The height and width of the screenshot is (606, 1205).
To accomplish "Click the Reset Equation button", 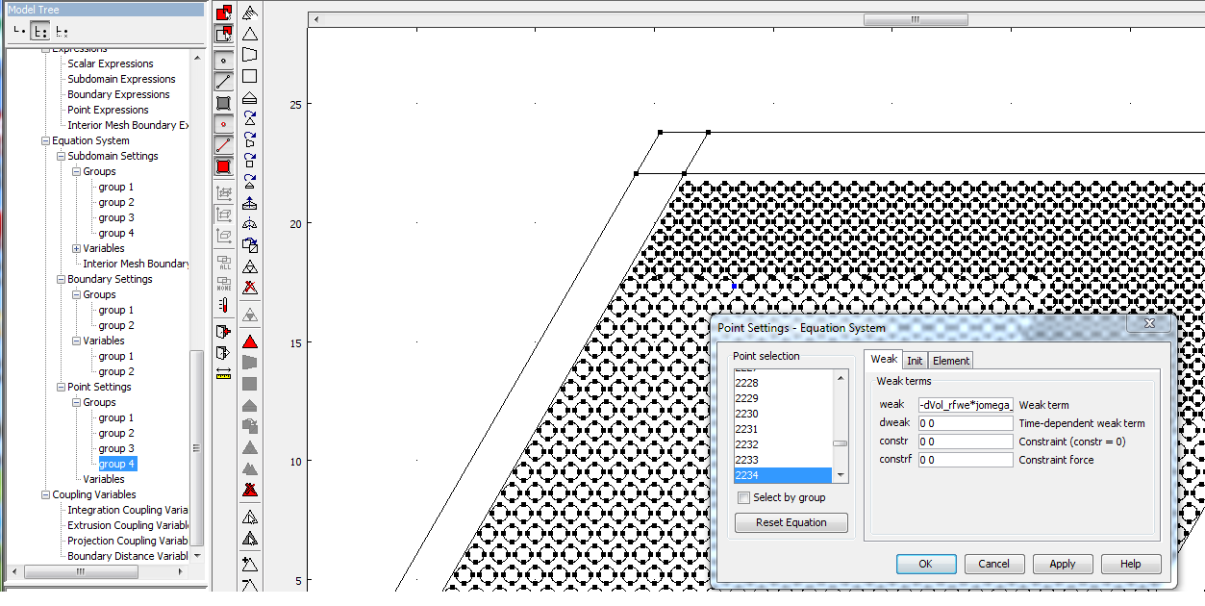I will pos(791,522).
